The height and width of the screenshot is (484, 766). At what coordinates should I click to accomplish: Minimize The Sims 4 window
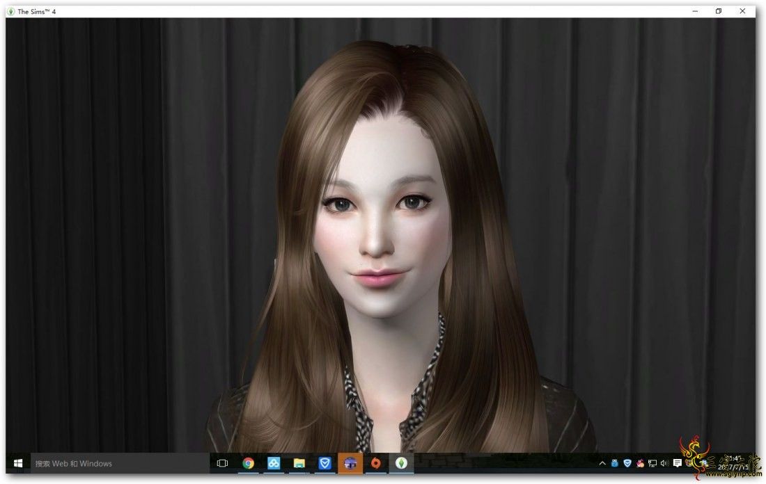point(695,11)
